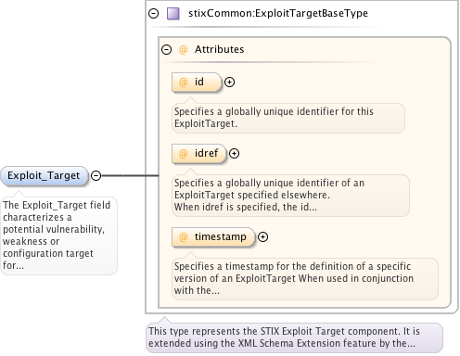This screenshot has height=356, width=460.
Task: Collapse the stixCommon:ExploitTargetBaseType box
Action: [154, 14]
